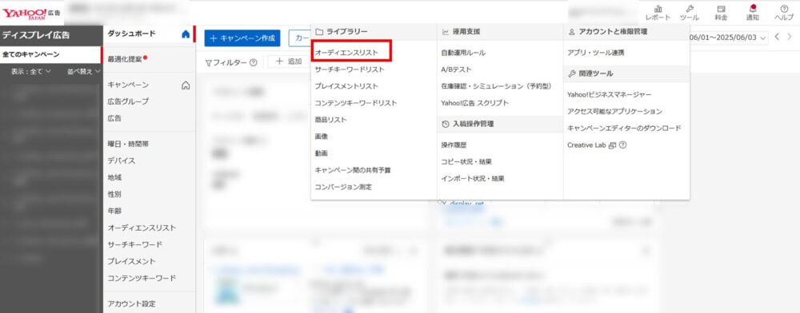This screenshot has height=313, width=800.
Task: Open 年齢 in side navigation
Action: [114, 212]
